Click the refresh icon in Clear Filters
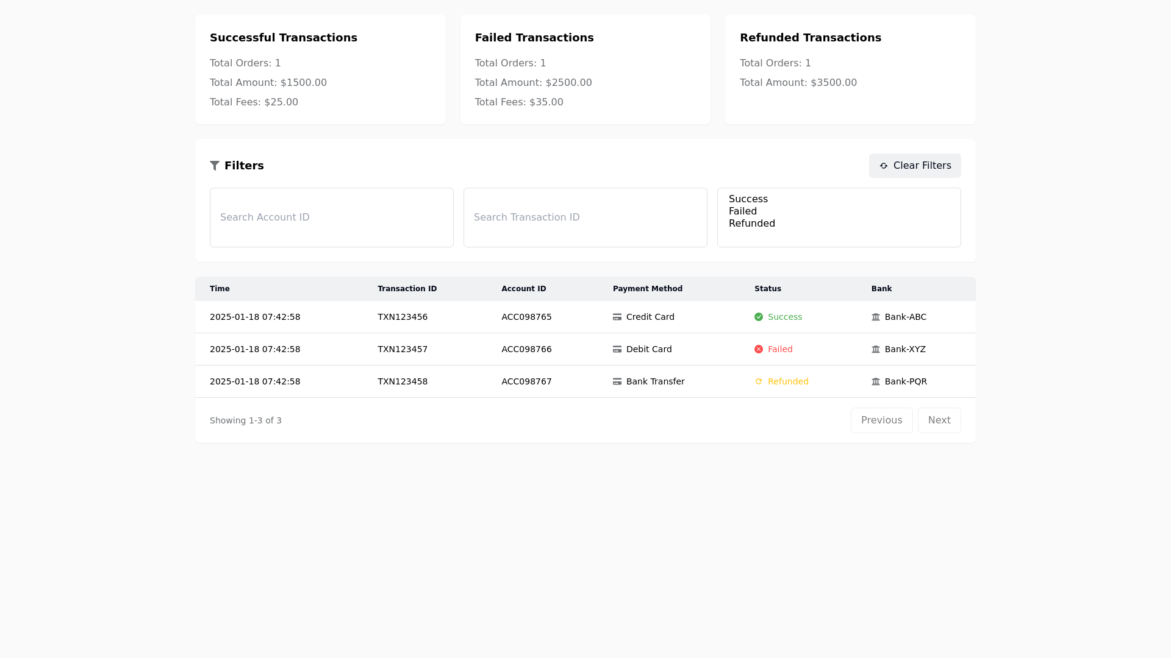1171x658 pixels. (x=883, y=166)
